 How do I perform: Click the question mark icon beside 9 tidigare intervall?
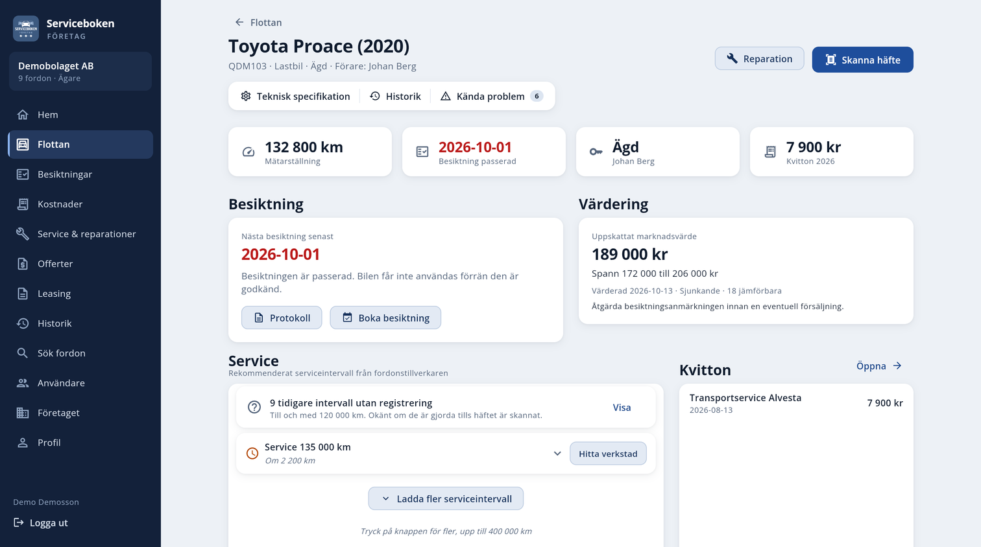pos(254,407)
